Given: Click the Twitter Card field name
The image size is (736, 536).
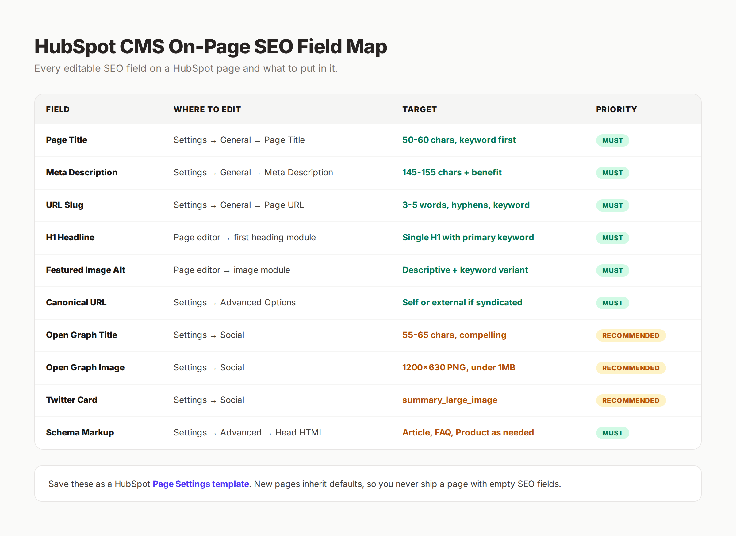Looking at the screenshot, I should (x=72, y=400).
